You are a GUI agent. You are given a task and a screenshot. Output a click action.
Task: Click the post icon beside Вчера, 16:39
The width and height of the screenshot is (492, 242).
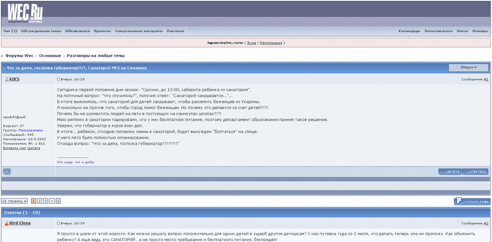click(58, 224)
